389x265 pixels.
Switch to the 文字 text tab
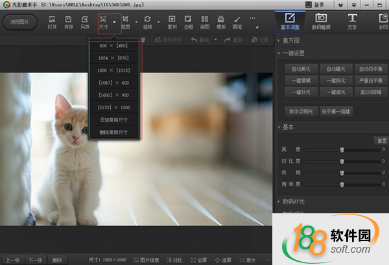point(352,21)
